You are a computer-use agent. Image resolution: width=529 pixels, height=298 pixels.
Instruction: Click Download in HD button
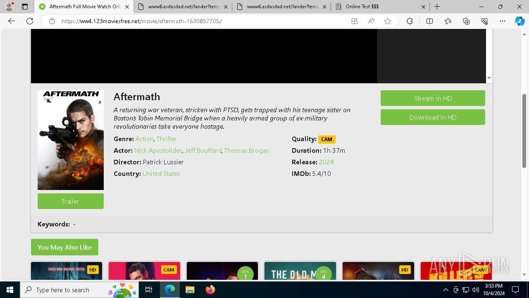point(433,117)
